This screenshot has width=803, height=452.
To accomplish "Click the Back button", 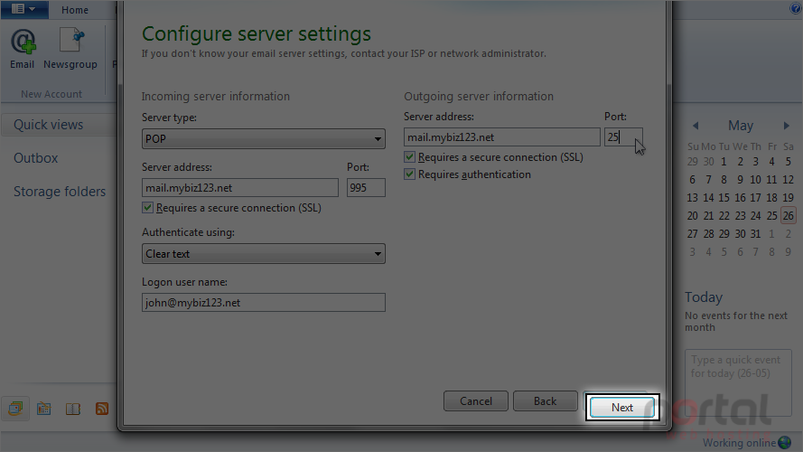I will tap(545, 401).
